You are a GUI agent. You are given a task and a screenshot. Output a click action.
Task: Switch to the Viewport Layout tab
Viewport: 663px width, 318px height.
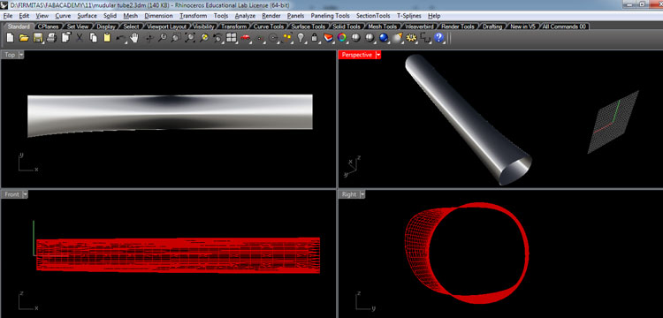click(x=166, y=26)
